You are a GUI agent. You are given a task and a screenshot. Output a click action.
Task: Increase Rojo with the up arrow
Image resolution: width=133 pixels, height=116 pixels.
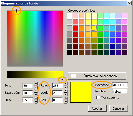coord(66,84)
